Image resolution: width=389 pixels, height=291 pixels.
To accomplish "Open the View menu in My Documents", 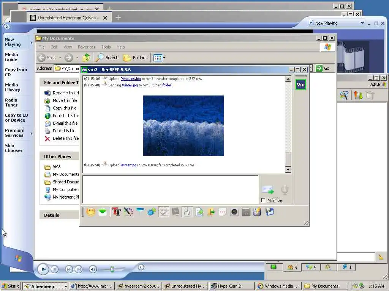I will pos(68,47).
